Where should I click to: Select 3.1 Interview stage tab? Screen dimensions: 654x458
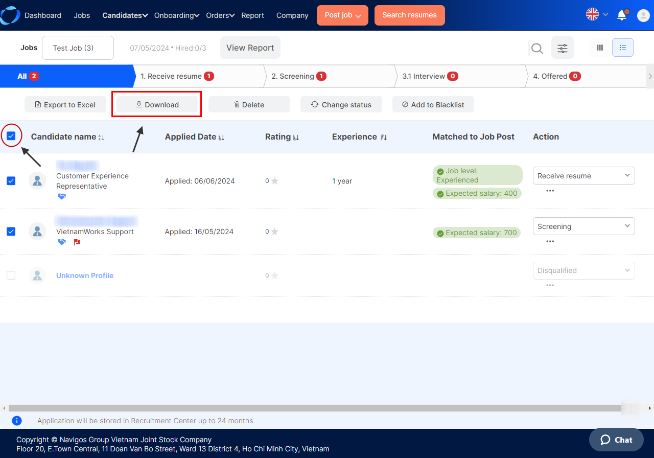(460, 76)
